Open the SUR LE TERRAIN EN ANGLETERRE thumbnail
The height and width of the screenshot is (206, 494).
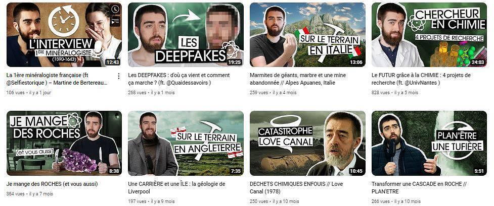(x=186, y=143)
